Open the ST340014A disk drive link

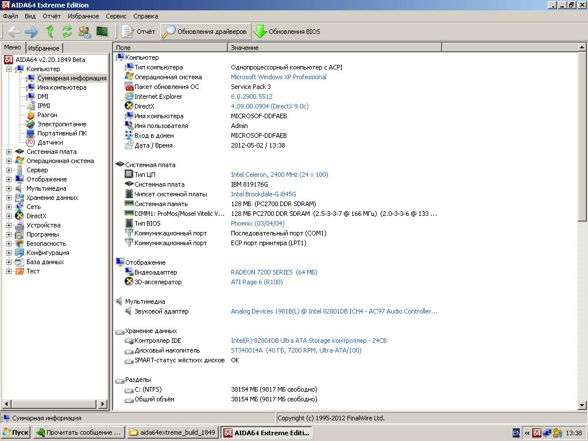point(296,350)
